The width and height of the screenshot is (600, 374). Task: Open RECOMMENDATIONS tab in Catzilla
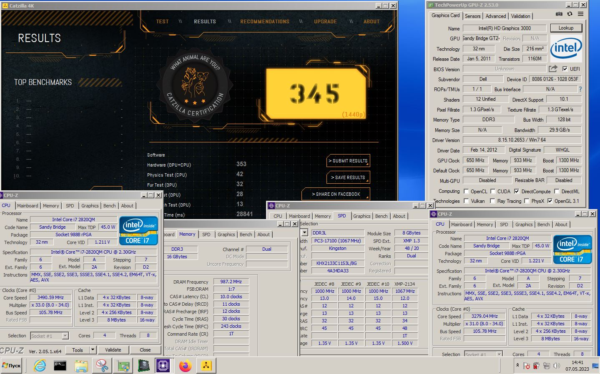click(264, 21)
